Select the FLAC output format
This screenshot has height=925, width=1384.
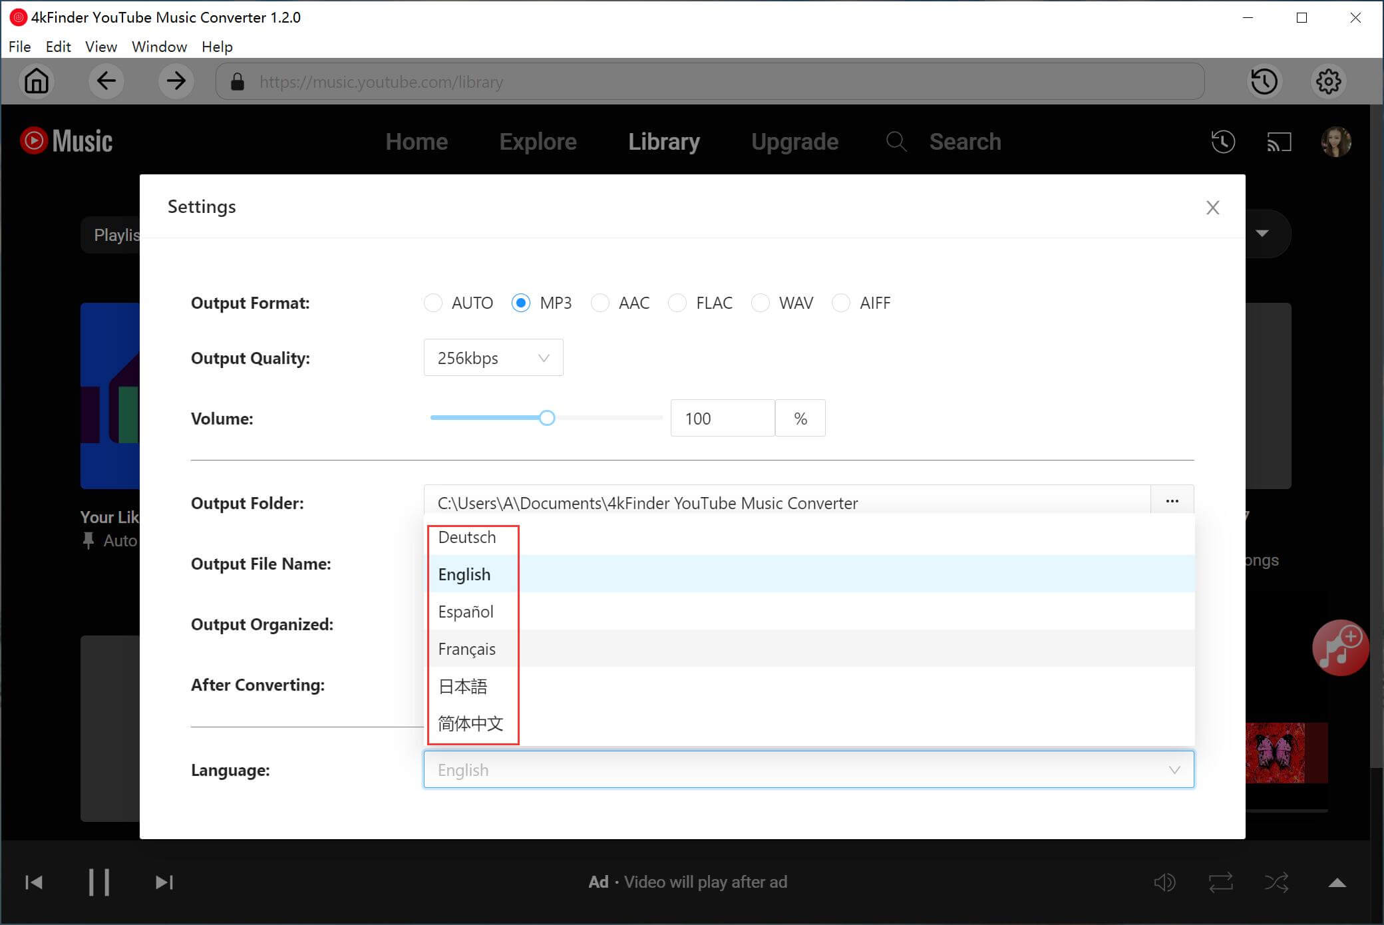pyautogui.click(x=677, y=303)
